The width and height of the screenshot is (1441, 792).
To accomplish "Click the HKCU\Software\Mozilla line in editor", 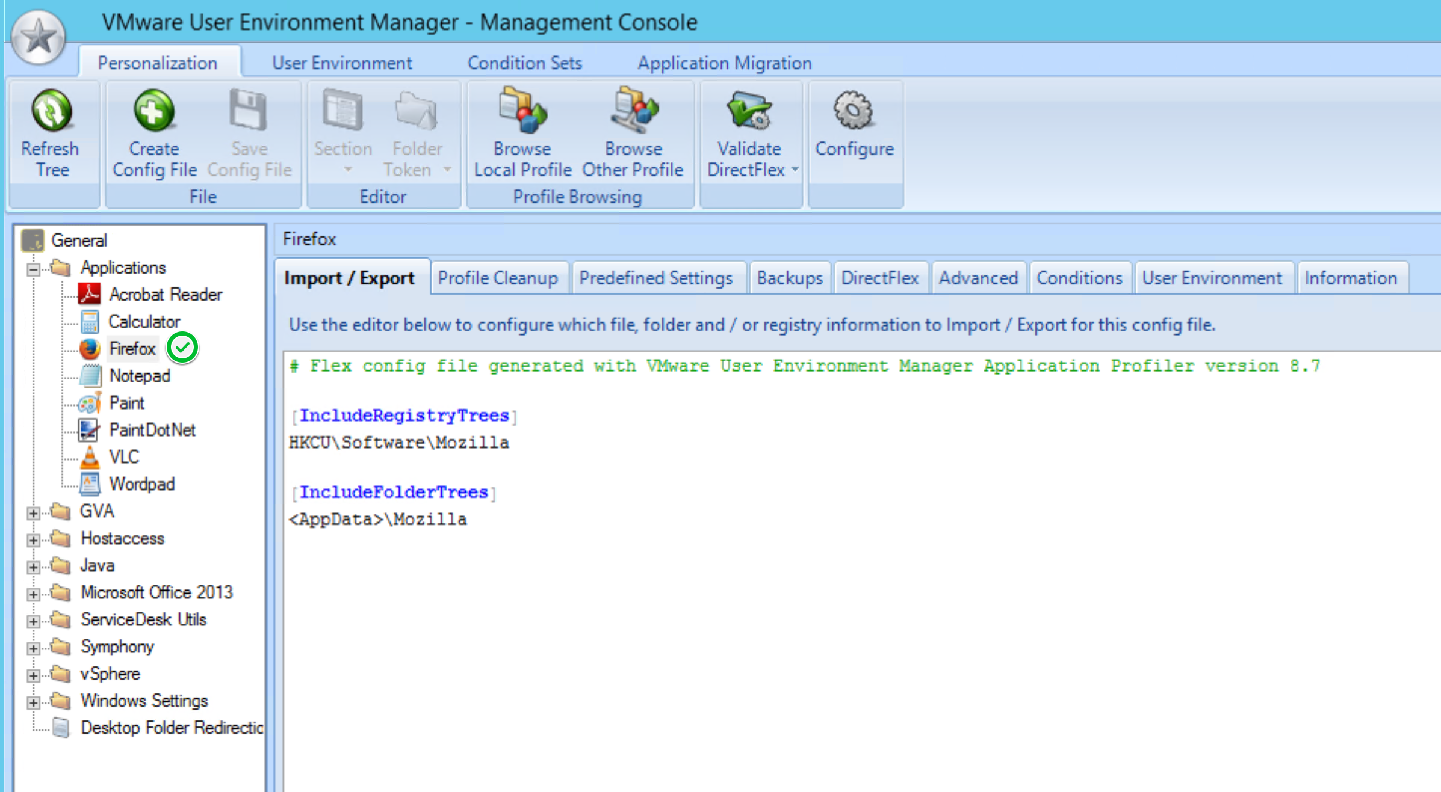I will pos(398,443).
